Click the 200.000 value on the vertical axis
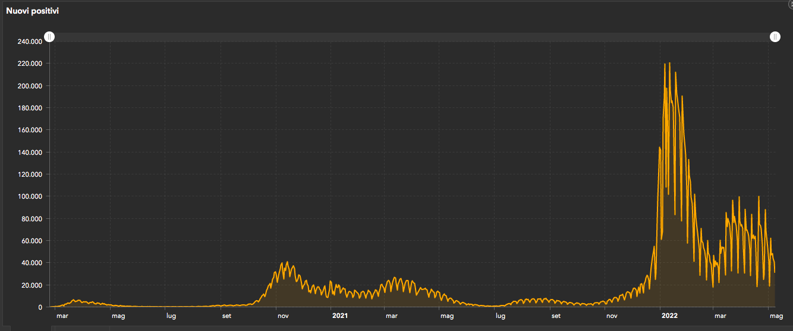This screenshot has height=331, width=793. [30, 86]
